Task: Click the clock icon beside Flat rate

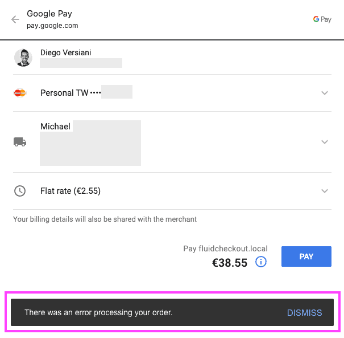Action: 20,191
